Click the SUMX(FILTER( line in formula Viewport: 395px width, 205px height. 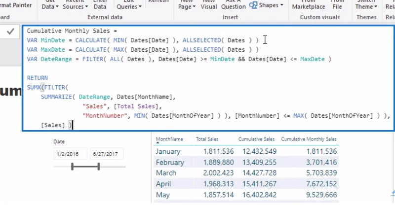click(47, 88)
